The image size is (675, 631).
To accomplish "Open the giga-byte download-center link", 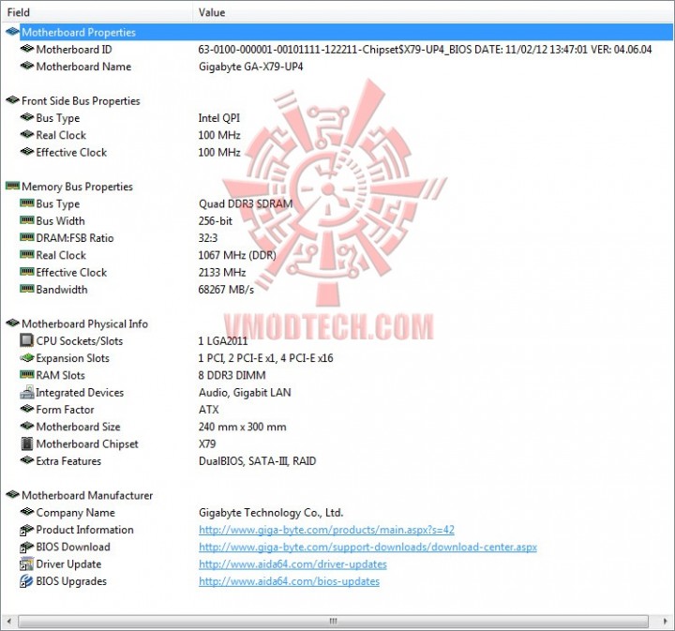I will [x=367, y=547].
